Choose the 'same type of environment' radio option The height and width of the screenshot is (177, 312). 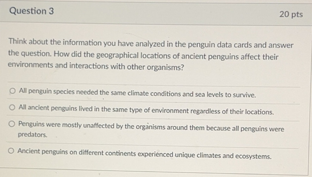pos(13,107)
